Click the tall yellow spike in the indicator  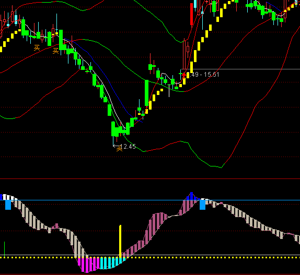tap(120, 242)
